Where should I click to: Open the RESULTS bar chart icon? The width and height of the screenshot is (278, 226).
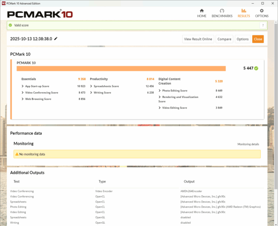coord(244,11)
